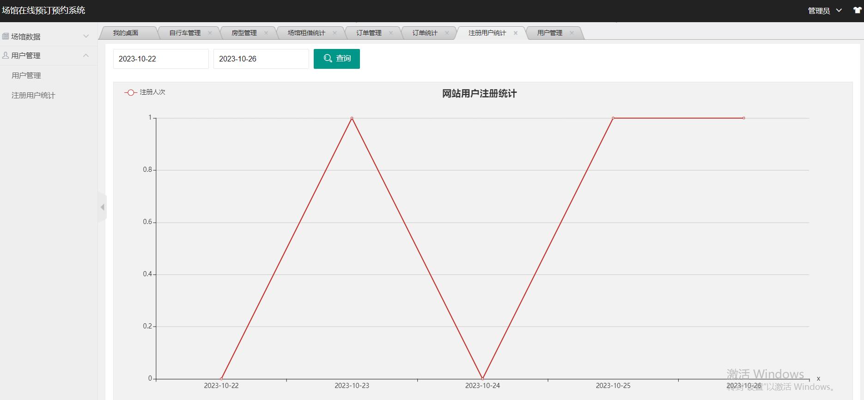Switch to the 订单统计 tab
The height and width of the screenshot is (400, 864).
pyautogui.click(x=425, y=33)
